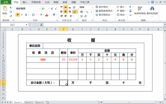
Task: Click the Increase Decimal icon
Action: click(x=81, y=16)
